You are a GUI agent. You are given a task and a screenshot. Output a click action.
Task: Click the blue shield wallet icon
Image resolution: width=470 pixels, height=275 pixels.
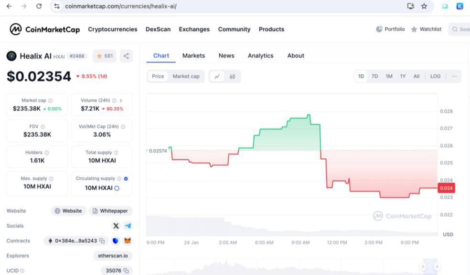point(116,241)
